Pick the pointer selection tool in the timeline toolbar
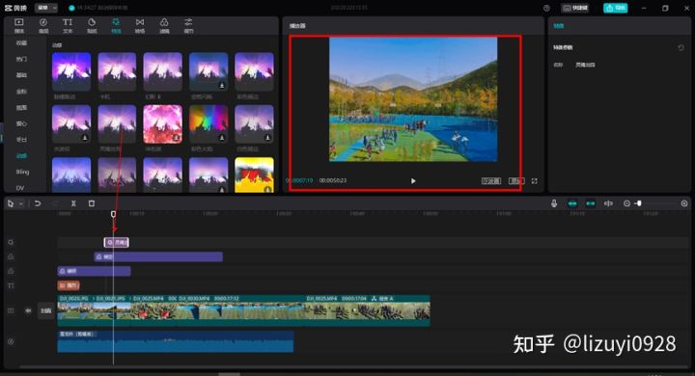This screenshot has height=376, width=695. click(11, 203)
